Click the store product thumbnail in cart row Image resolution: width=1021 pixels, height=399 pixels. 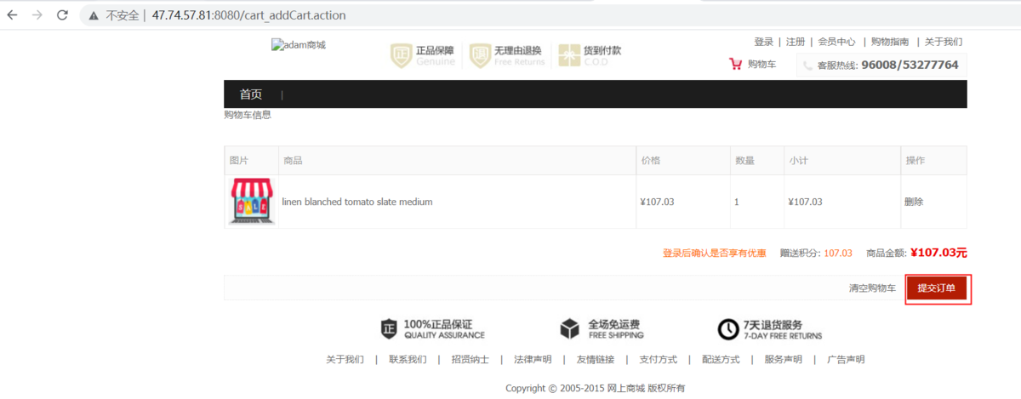[x=252, y=202]
